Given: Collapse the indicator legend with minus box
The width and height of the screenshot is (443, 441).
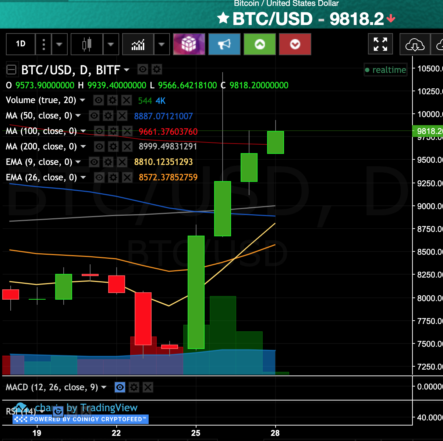Looking at the screenshot, I should coord(11,70).
